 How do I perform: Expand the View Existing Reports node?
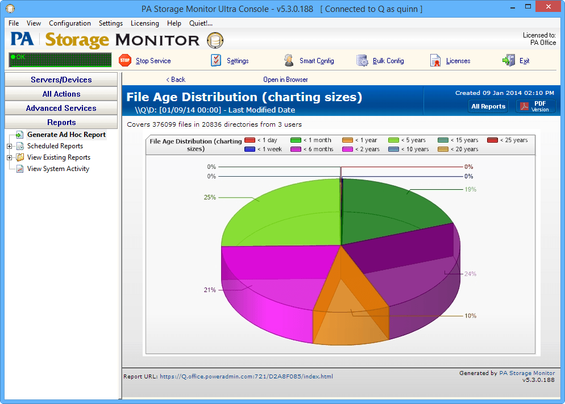[x=9, y=157]
